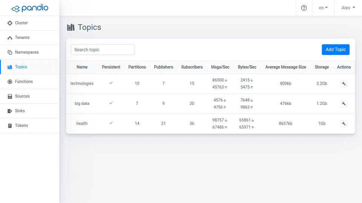Open Namespaces in the sidebar
The width and height of the screenshot is (362, 203).
point(29,53)
